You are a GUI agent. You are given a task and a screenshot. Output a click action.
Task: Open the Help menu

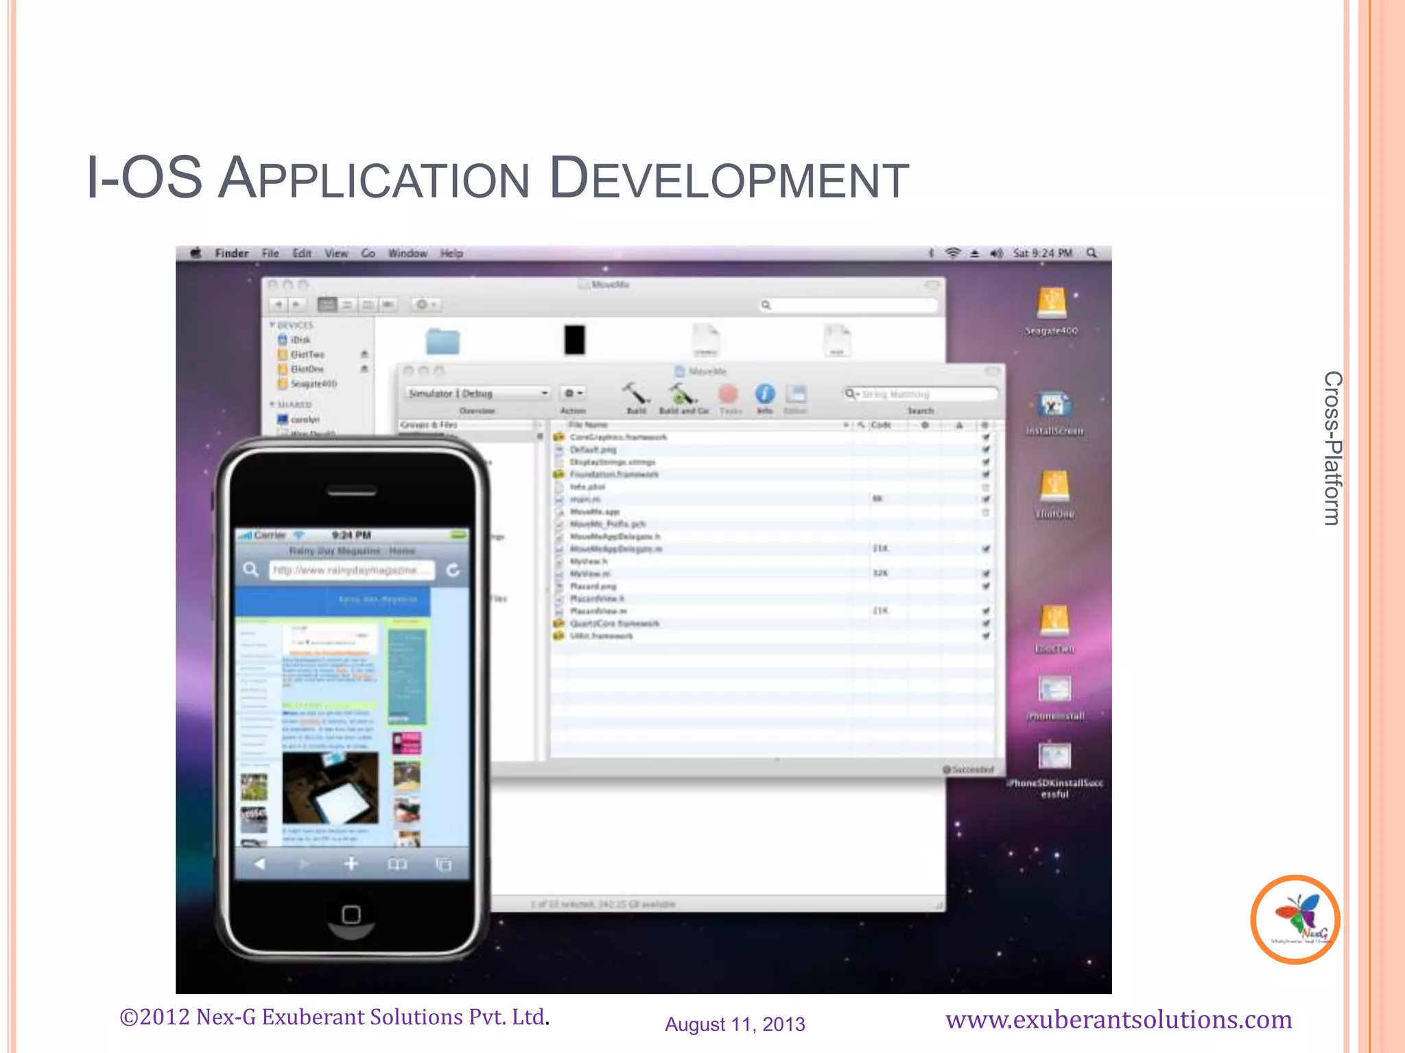click(x=451, y=253)
